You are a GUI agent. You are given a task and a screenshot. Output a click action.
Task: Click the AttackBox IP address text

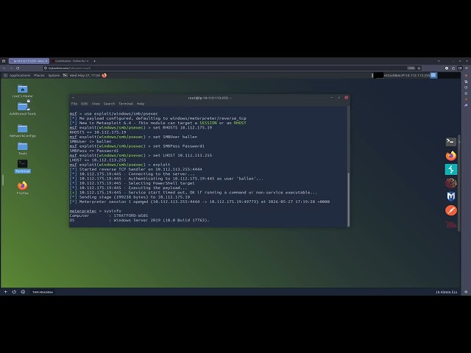click(x=407, y=75)
